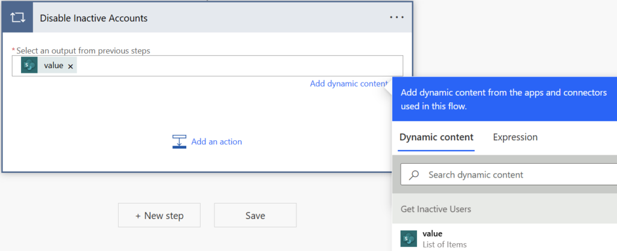
Task: Click the Add an action text link
Action: tap(216, 142)
